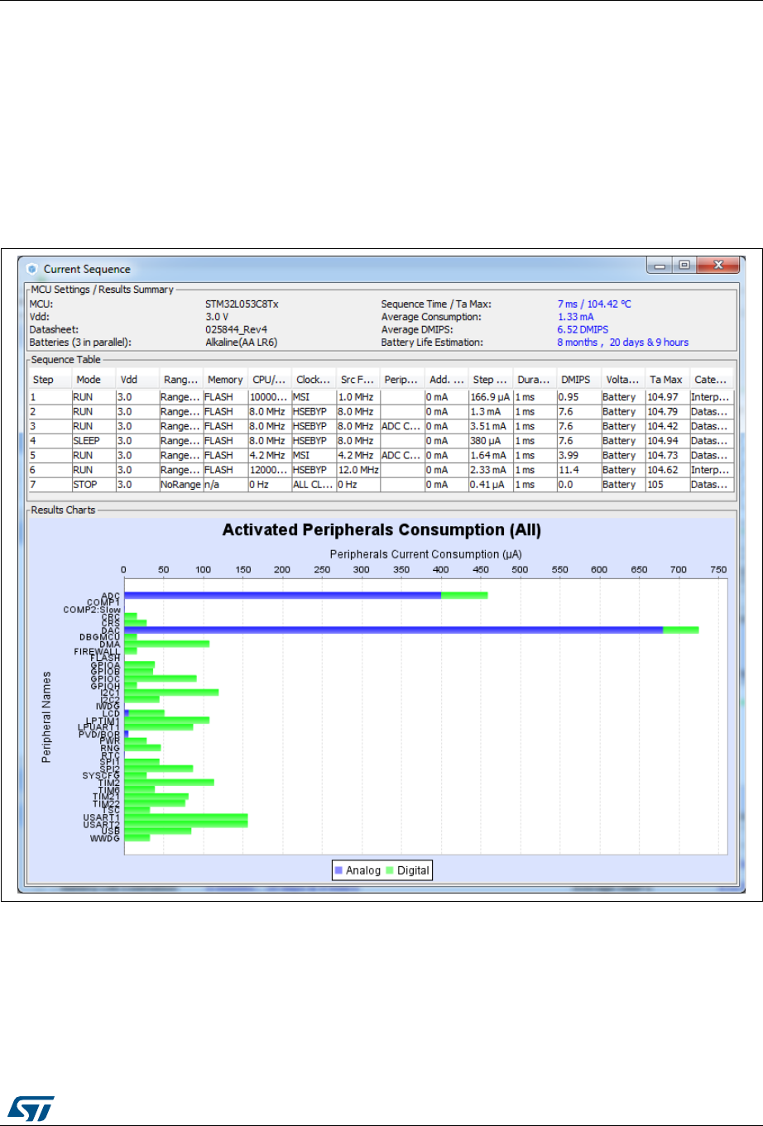This screenshot has width=763, height=1126.
Task: Click the Peripherals Current Consumption axis label
Action: [425, 554]
